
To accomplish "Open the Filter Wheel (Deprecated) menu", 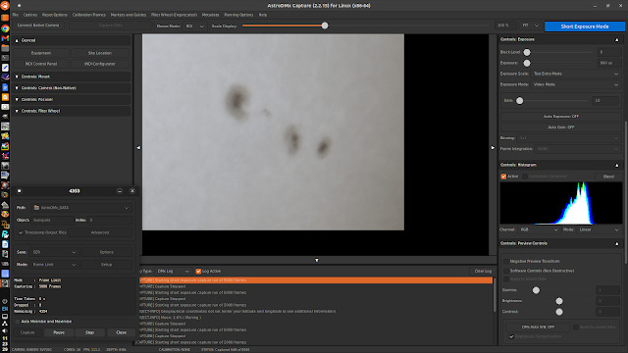I will click(174, 15).
